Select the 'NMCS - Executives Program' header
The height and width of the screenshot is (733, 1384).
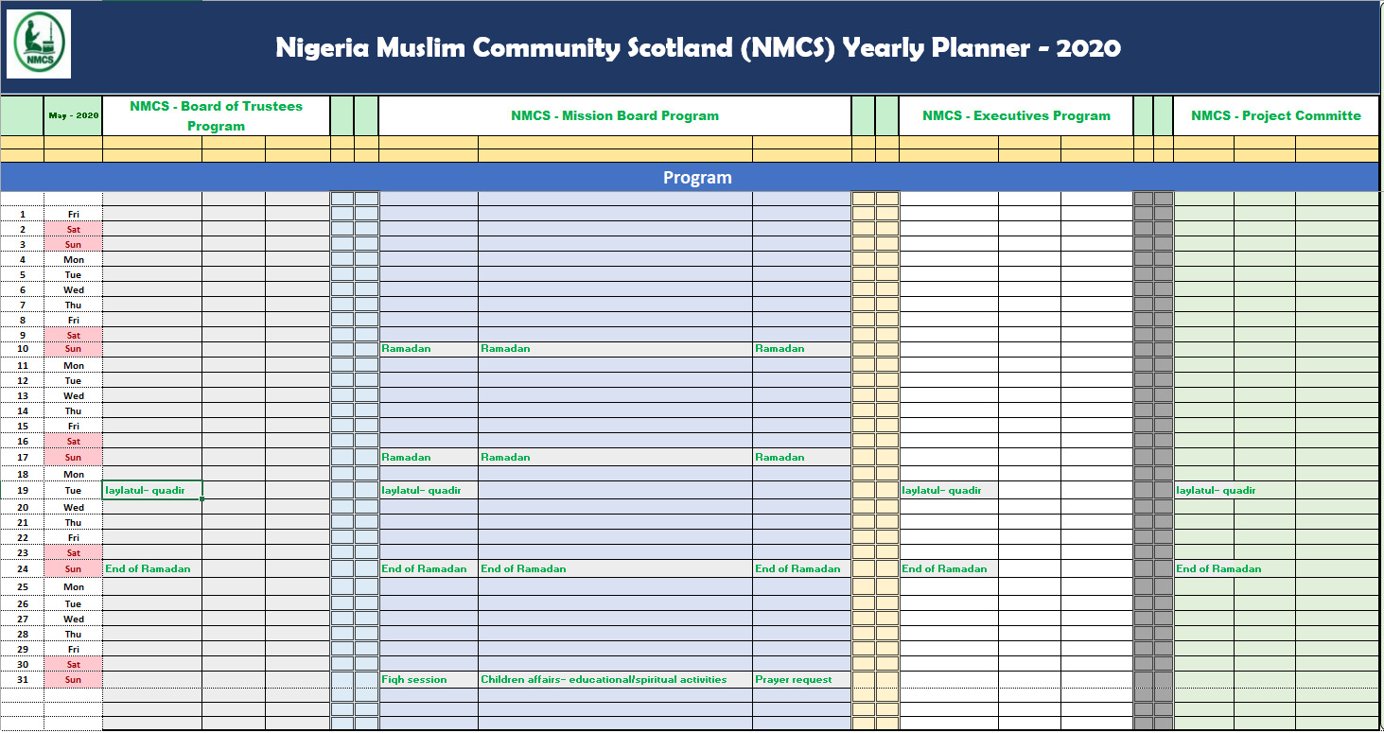tap(1015, 115)
